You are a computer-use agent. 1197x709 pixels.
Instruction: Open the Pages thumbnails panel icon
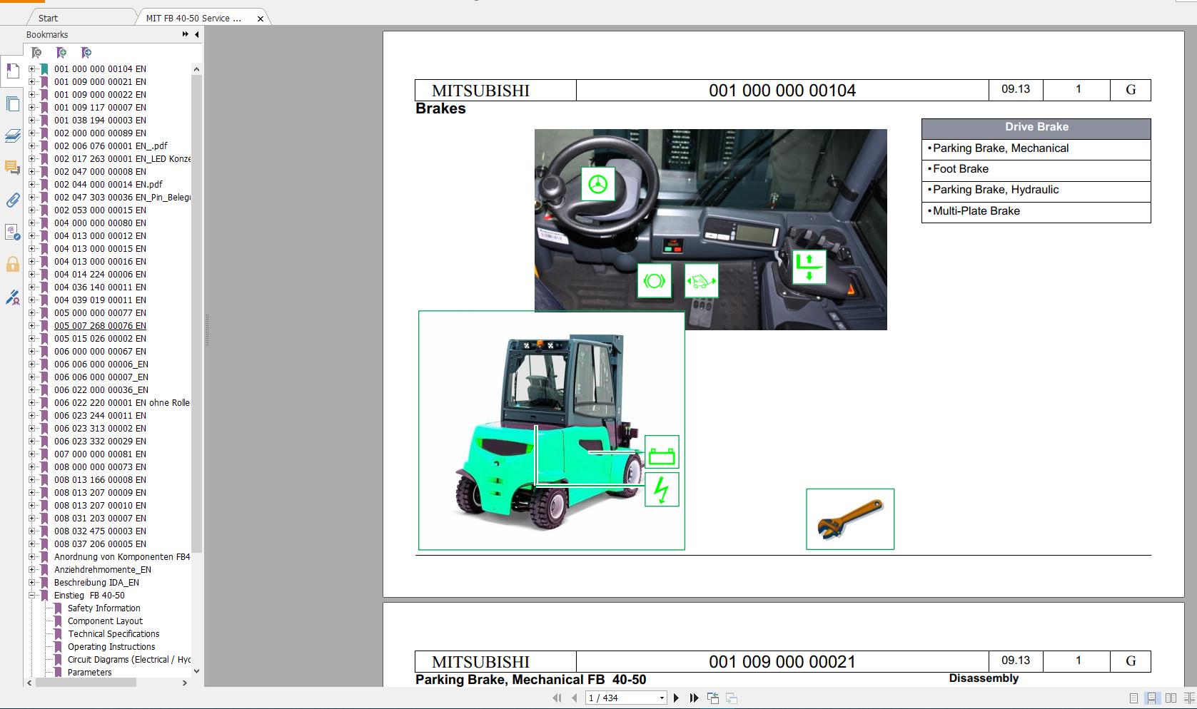pyautogui.click(x=12, y=103)
